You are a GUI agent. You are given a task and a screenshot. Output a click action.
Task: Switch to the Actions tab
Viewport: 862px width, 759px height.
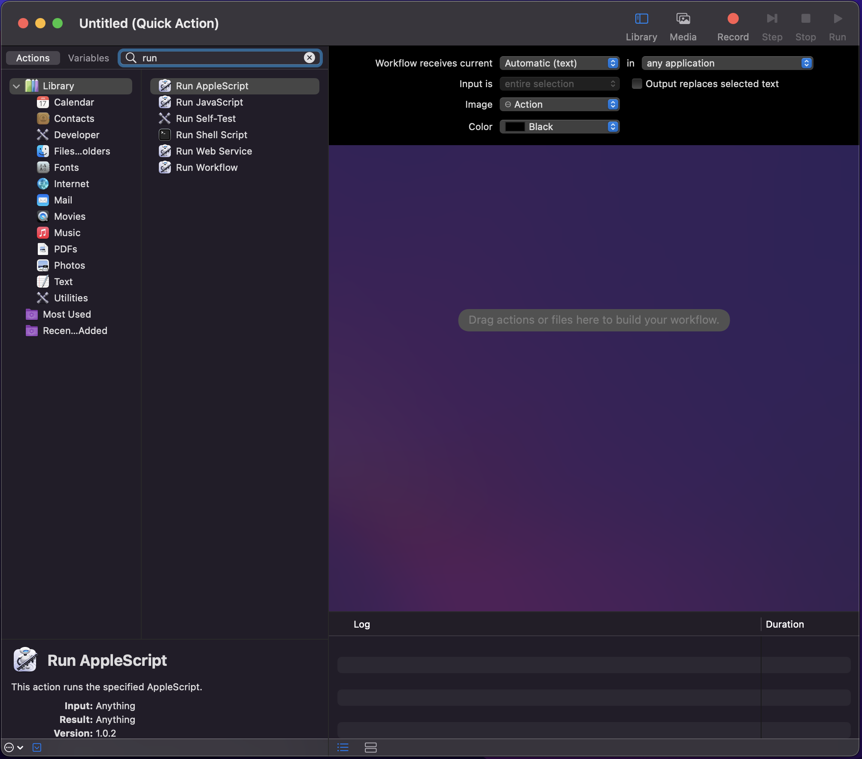pos(33,58)
